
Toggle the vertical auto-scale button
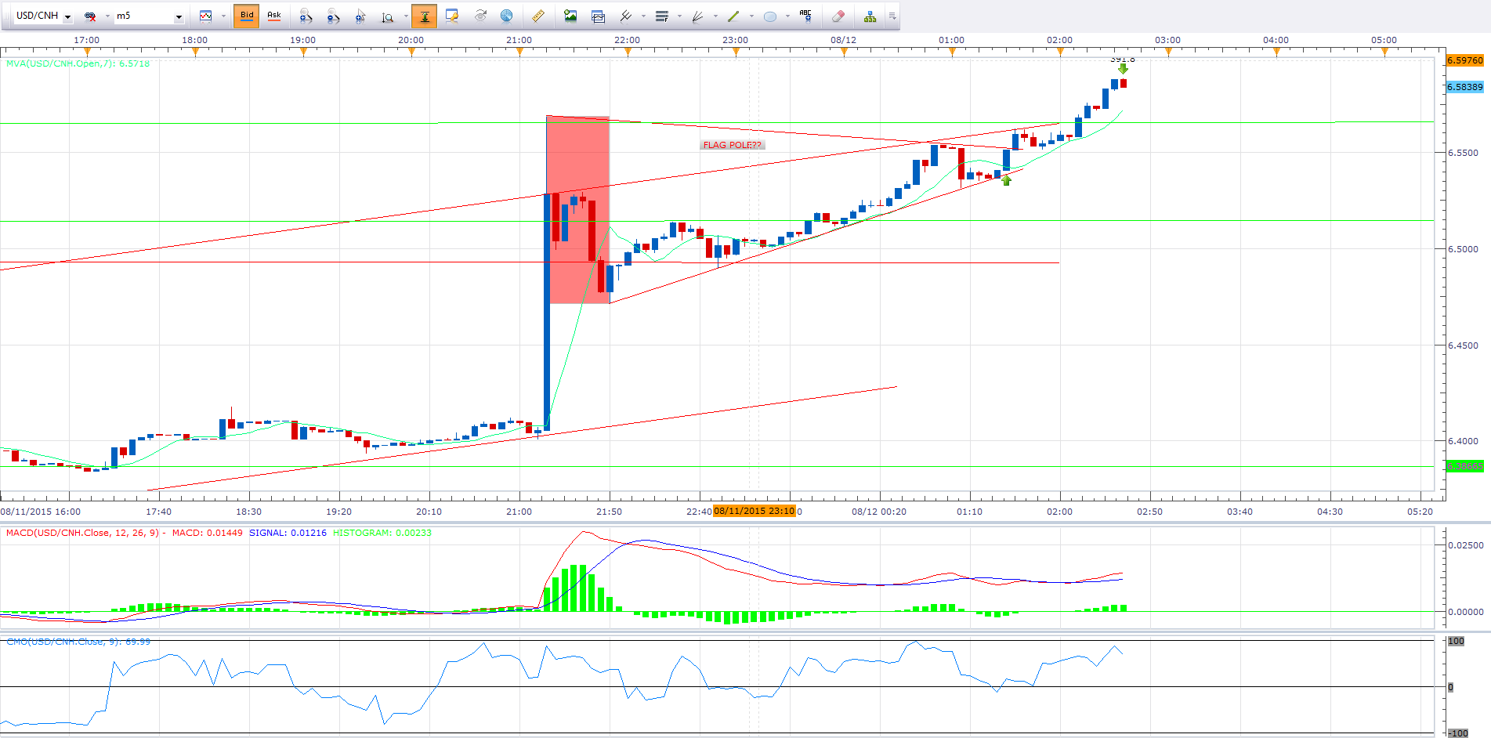424,16
